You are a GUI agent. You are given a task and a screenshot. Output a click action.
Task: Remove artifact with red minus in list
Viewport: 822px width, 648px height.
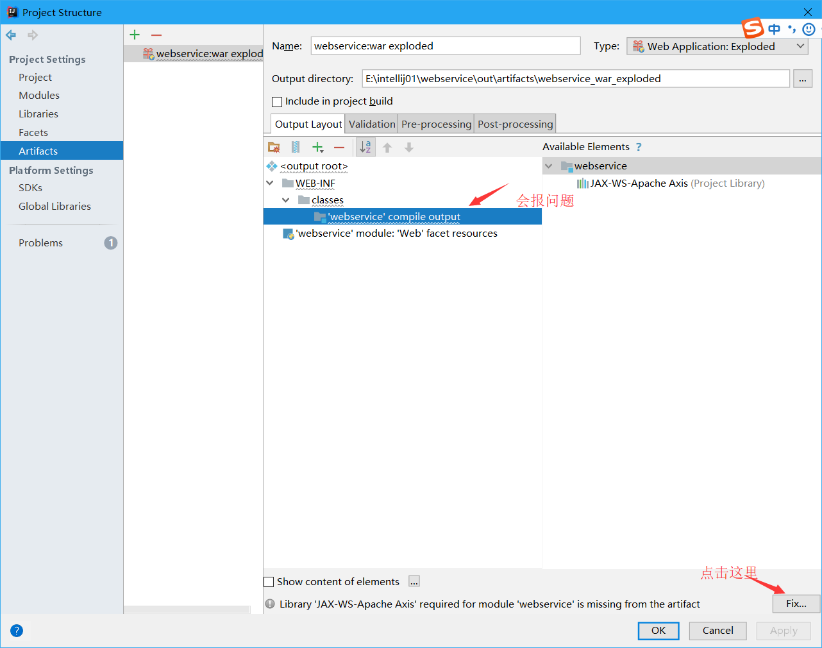click(156, 35)
